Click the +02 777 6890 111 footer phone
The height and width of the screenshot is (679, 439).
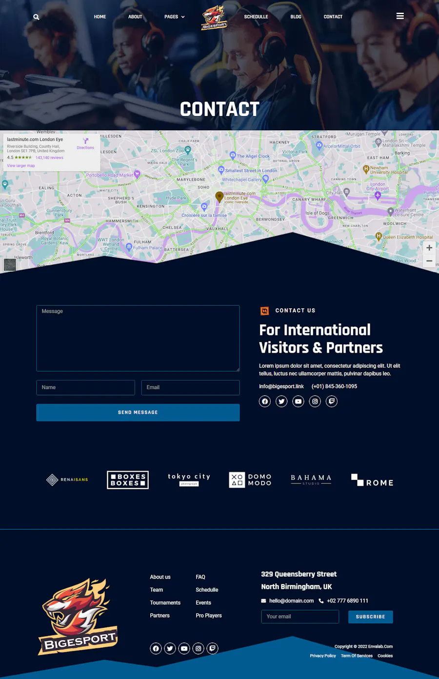point(347,601)
